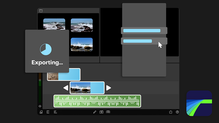Select the wave clip on middle track

(87, 88)
